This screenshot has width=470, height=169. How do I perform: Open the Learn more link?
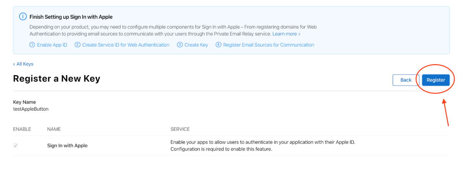[x=286, y=34]
